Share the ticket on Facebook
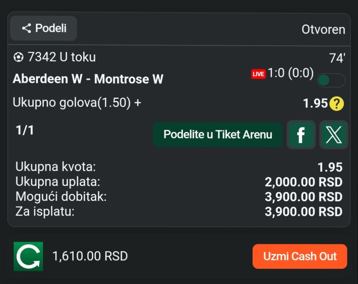The image size is (358, 284). 301,135
